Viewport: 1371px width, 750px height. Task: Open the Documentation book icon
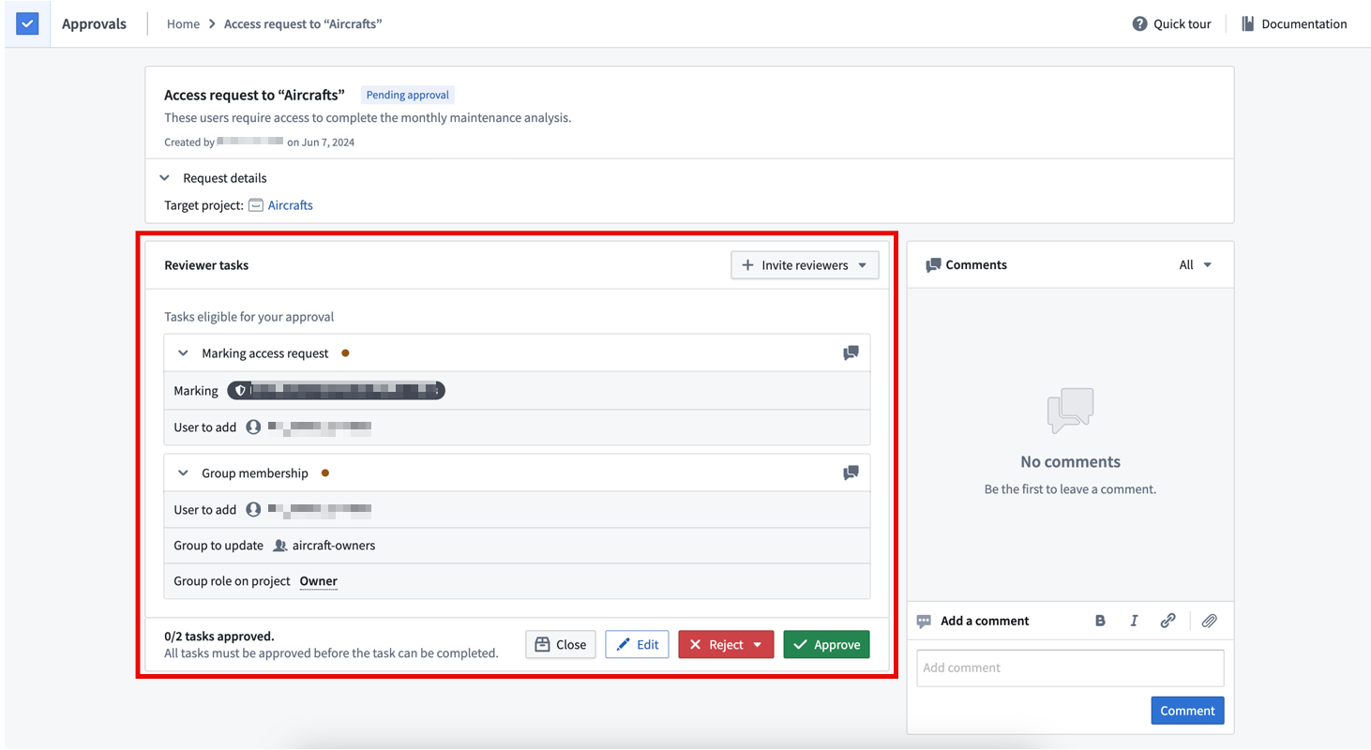click(1247, 23)
